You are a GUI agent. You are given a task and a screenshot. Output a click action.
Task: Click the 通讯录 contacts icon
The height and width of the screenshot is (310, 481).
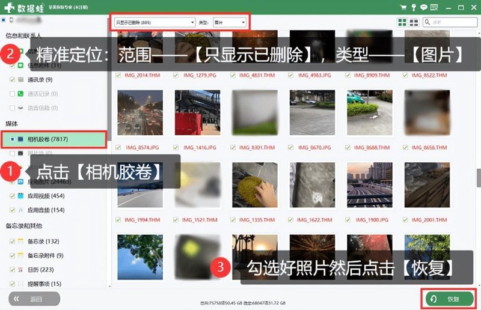point(20,80)
